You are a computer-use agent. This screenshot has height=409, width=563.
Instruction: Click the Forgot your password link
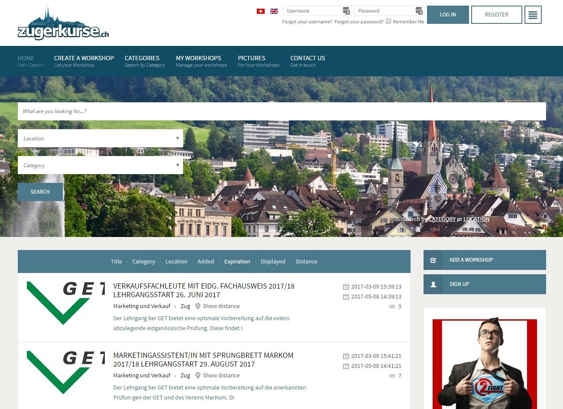(x=359, y=22)
